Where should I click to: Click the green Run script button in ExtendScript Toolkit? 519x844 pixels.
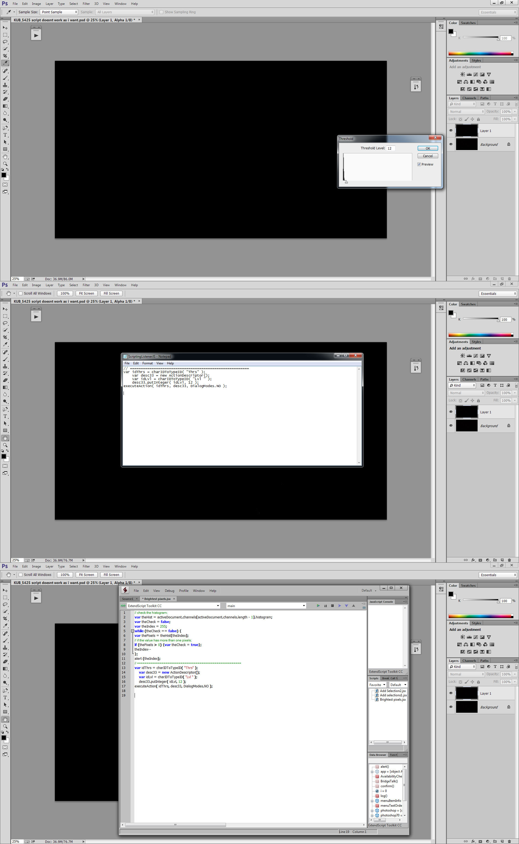tap(318, 606)
